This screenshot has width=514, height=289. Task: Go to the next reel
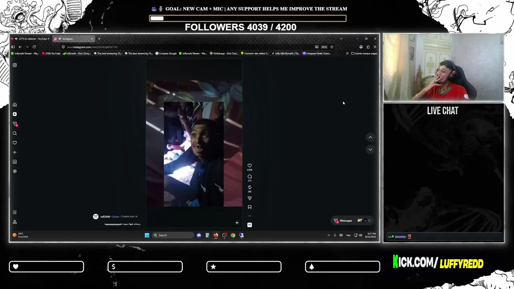(x=370, y=149)
